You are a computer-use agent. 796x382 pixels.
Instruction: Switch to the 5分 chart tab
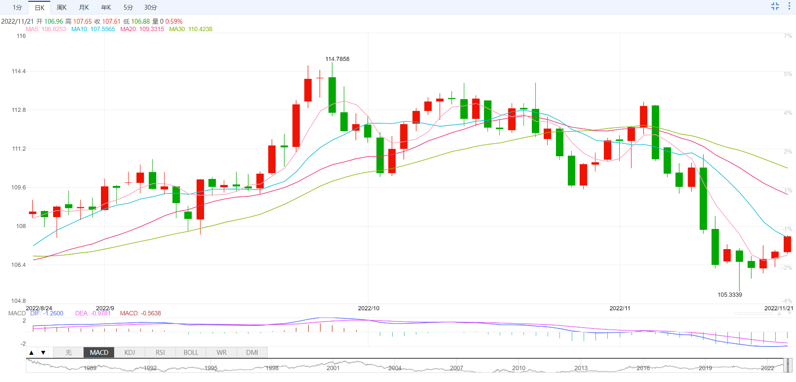pyautogui.click(x=128, y=7)
